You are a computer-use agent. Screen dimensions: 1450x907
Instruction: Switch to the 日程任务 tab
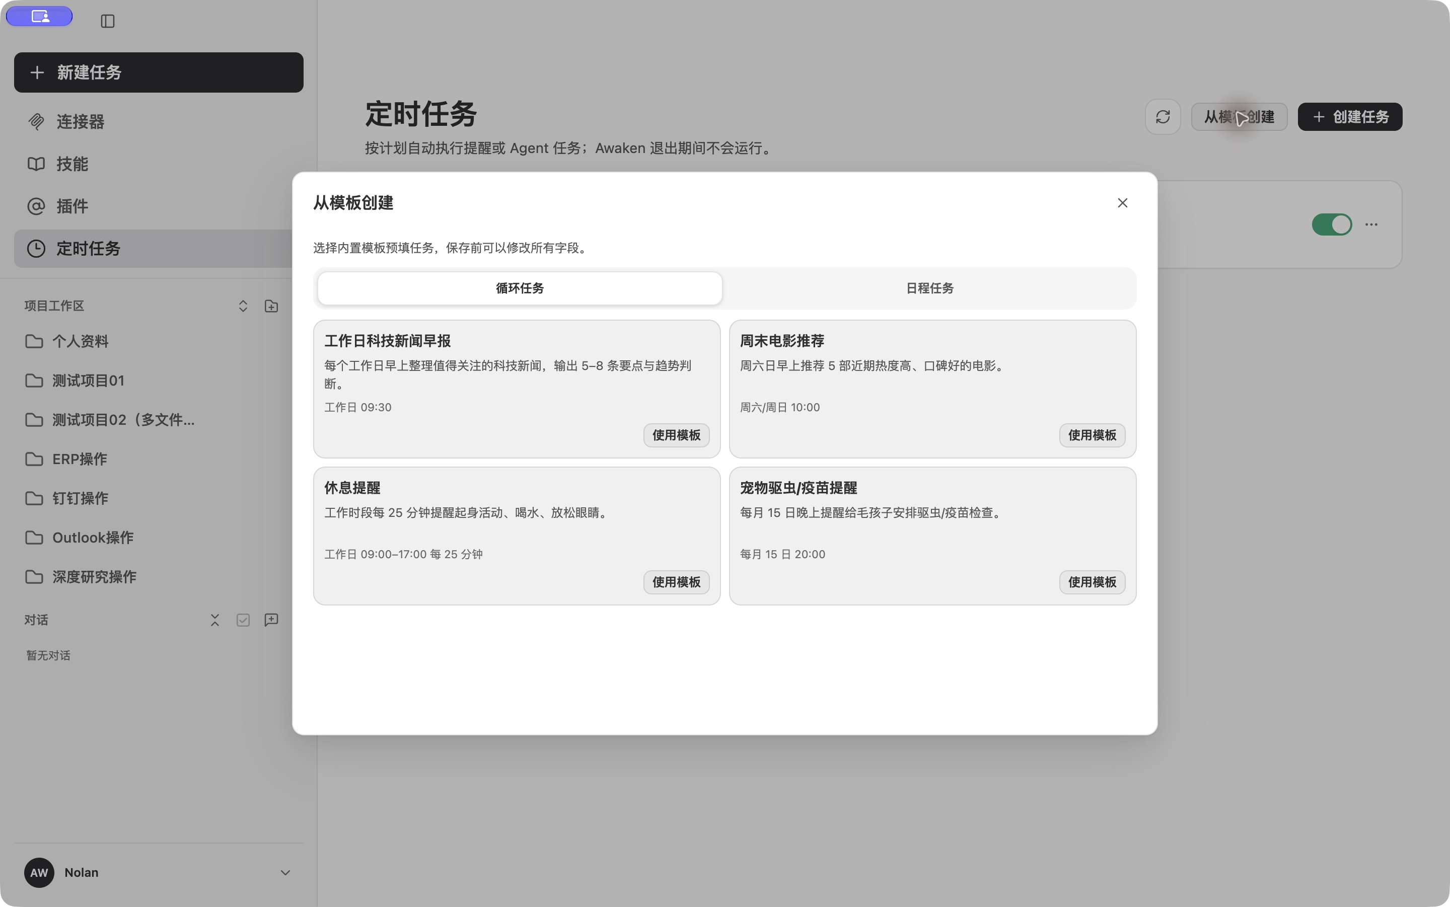pyautogui.click(x=929, y=288)
